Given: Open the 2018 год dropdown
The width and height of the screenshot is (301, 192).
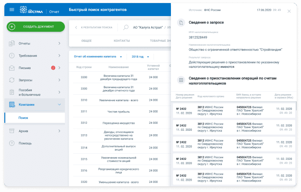Looking at the screenshot, I should pos(140,57).
